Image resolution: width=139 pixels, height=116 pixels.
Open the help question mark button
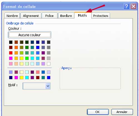coord(126,6)
